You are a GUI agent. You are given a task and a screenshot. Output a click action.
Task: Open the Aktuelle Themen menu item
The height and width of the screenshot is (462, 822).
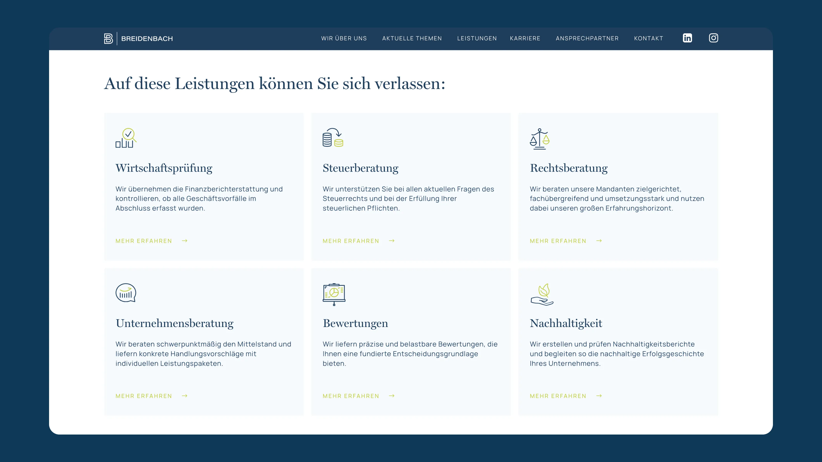[412, 38]
